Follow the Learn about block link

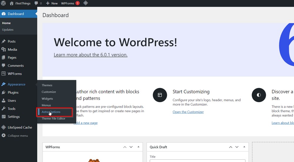(283, 123)
